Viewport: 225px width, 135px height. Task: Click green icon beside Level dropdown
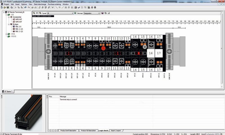tap(75, 13)
